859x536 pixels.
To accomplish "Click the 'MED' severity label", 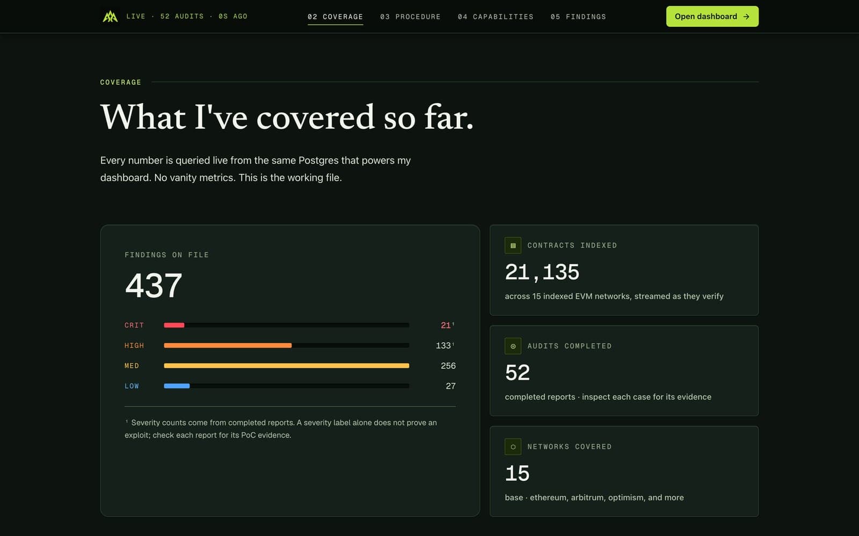I will (x=132, y=366).
